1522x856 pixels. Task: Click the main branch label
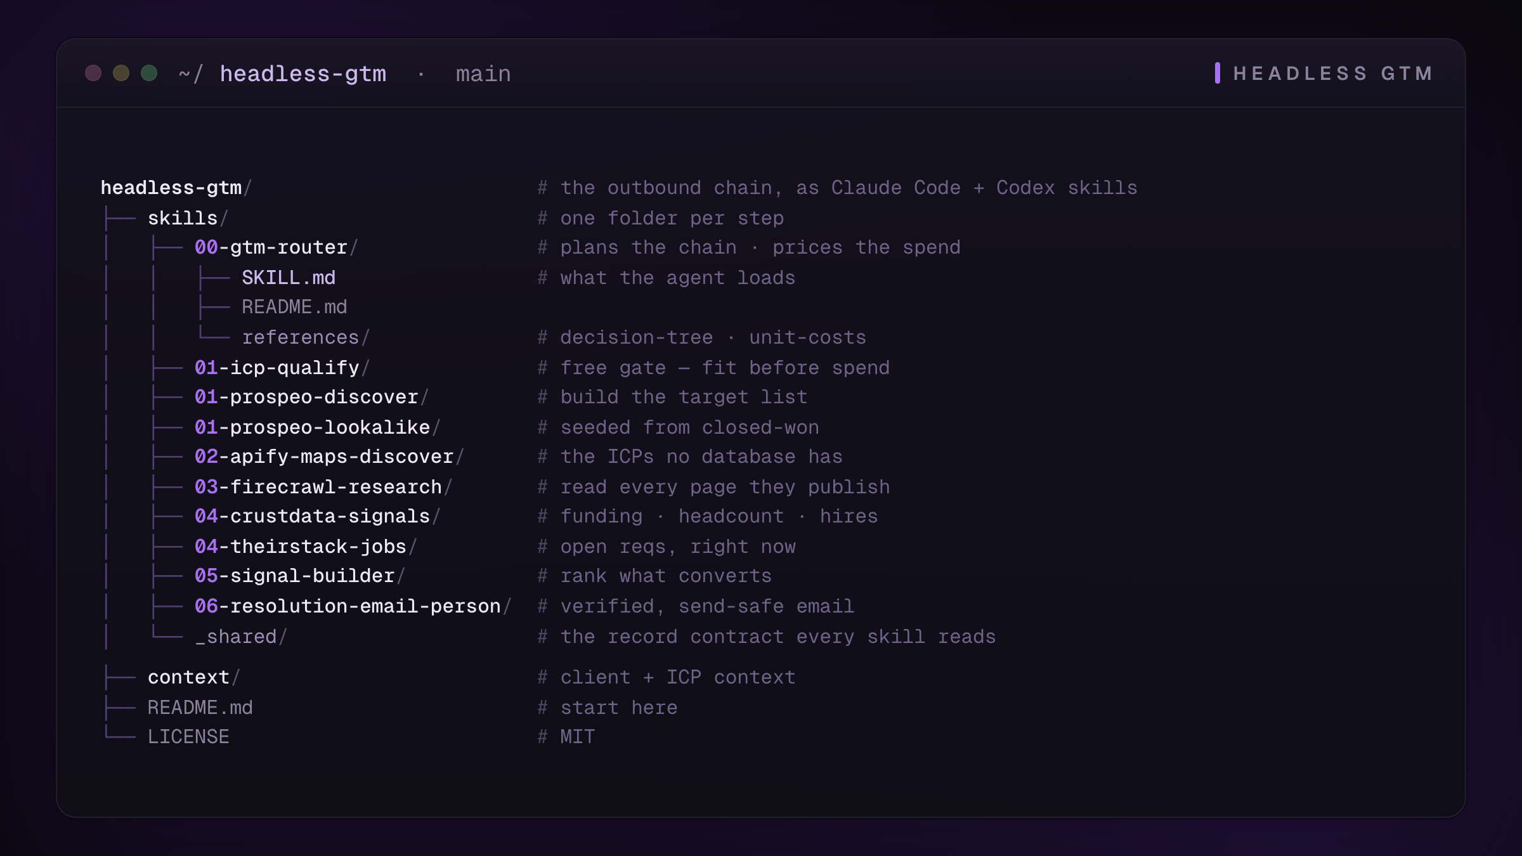pyautogui.click(x=483, y=74)
